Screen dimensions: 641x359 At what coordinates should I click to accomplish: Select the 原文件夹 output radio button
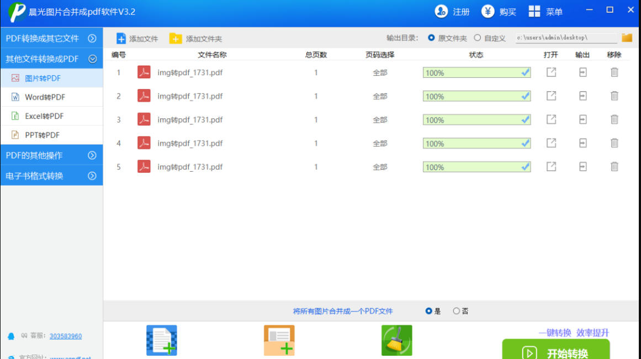point(432,38)
